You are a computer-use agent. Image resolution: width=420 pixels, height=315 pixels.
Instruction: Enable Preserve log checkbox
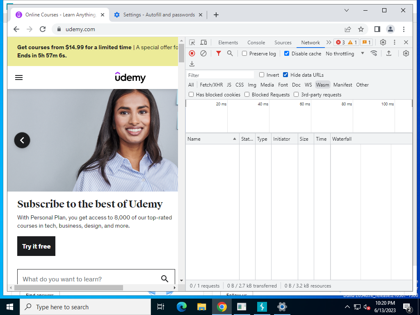tap(244, 54)
